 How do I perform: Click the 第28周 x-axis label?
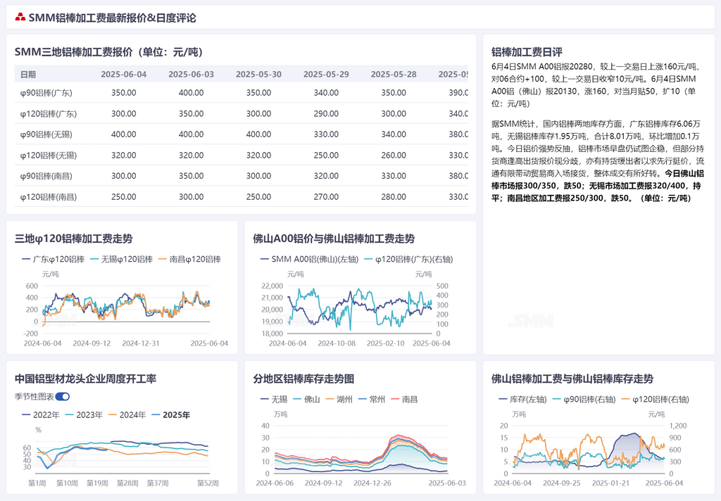point(127,483)
